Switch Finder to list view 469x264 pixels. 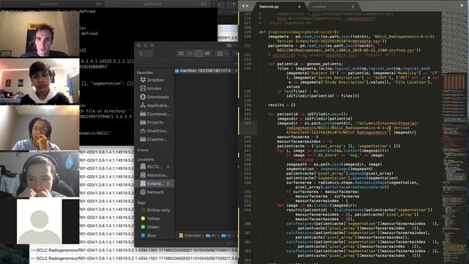pos(190,54)
